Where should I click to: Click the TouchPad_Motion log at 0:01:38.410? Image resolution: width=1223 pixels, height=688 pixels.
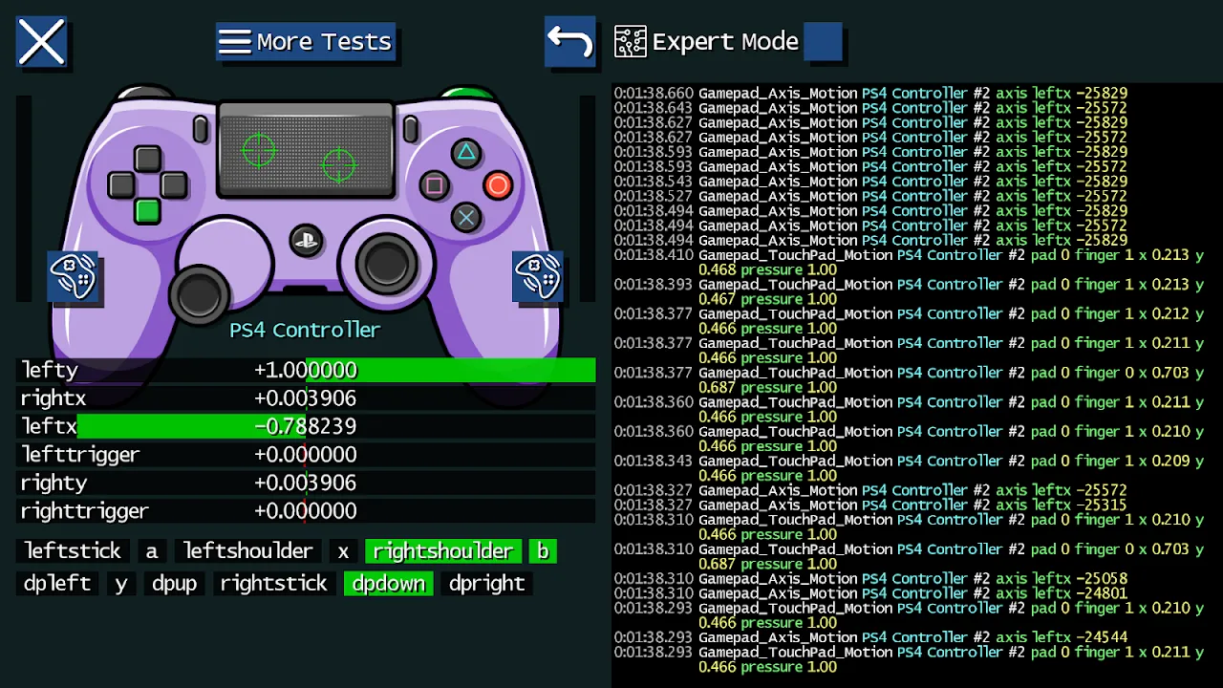point(910,263)
